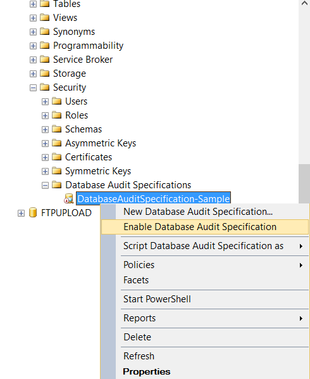Expand the Asymmetric Keys node

tap(45, 144)
